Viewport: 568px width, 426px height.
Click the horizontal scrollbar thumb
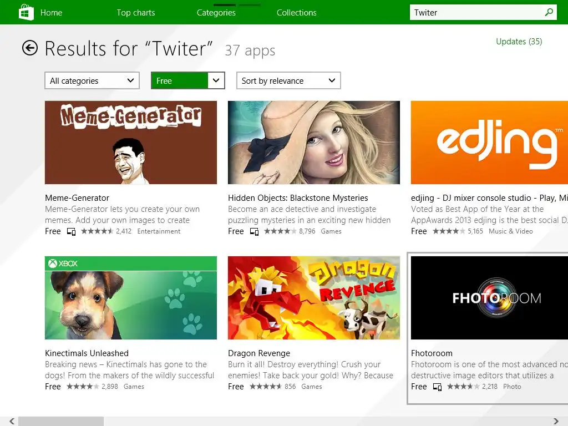(61, 421)
